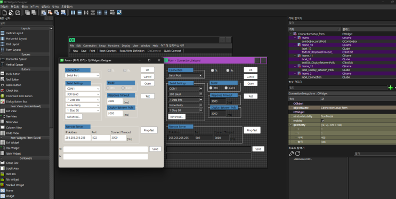The image size is (396, 199).
Task: Click Cancel button in the preview window
Action: [x=148, y=77]
